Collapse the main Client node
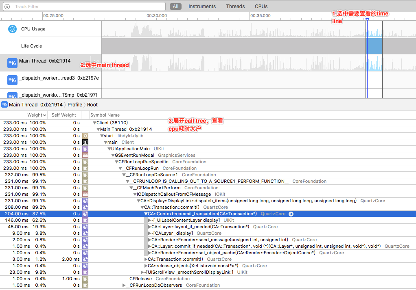 click(x=105, y=142)
